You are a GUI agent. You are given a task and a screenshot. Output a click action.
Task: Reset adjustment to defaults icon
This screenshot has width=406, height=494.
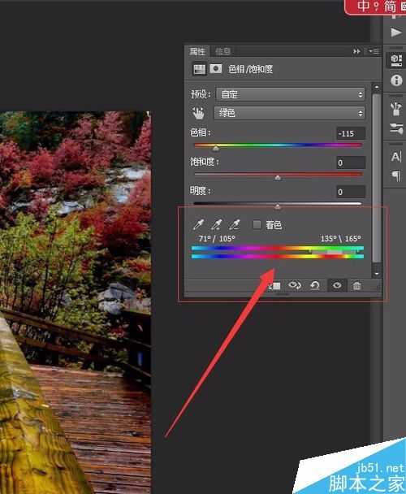tap(315, 285)
